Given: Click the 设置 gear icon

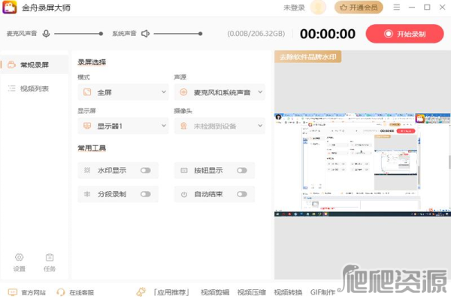Looking at the screenshot, I should 20,257.
